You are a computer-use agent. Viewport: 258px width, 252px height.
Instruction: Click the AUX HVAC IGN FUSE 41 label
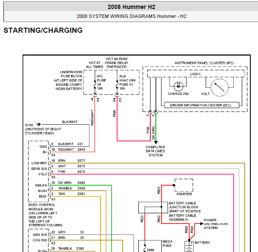[127, 83]
